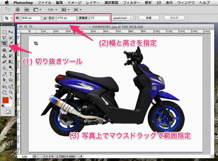Select the Move tool

coord(11,32)
